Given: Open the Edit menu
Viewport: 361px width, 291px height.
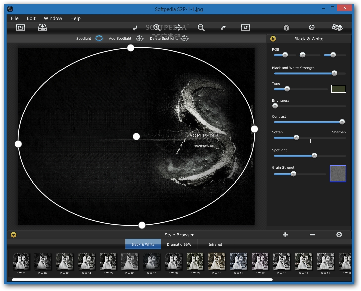Looking at the screenshot, I should coord(31,18).
